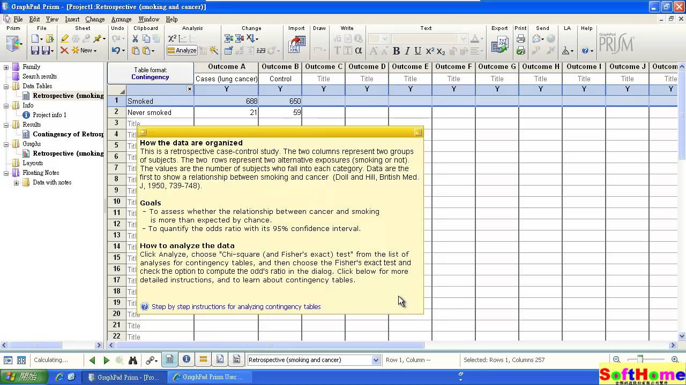Collapse the yellow note using top-left button

point(143,132)
